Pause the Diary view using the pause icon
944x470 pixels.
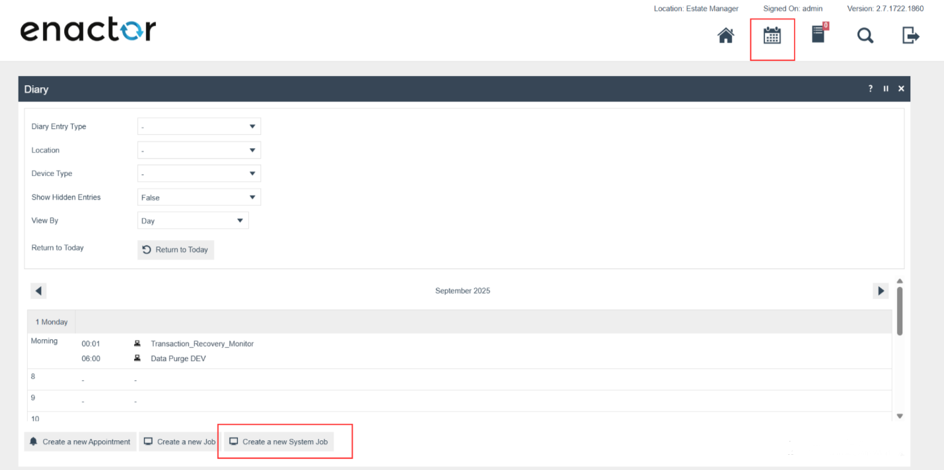[886, 88]
